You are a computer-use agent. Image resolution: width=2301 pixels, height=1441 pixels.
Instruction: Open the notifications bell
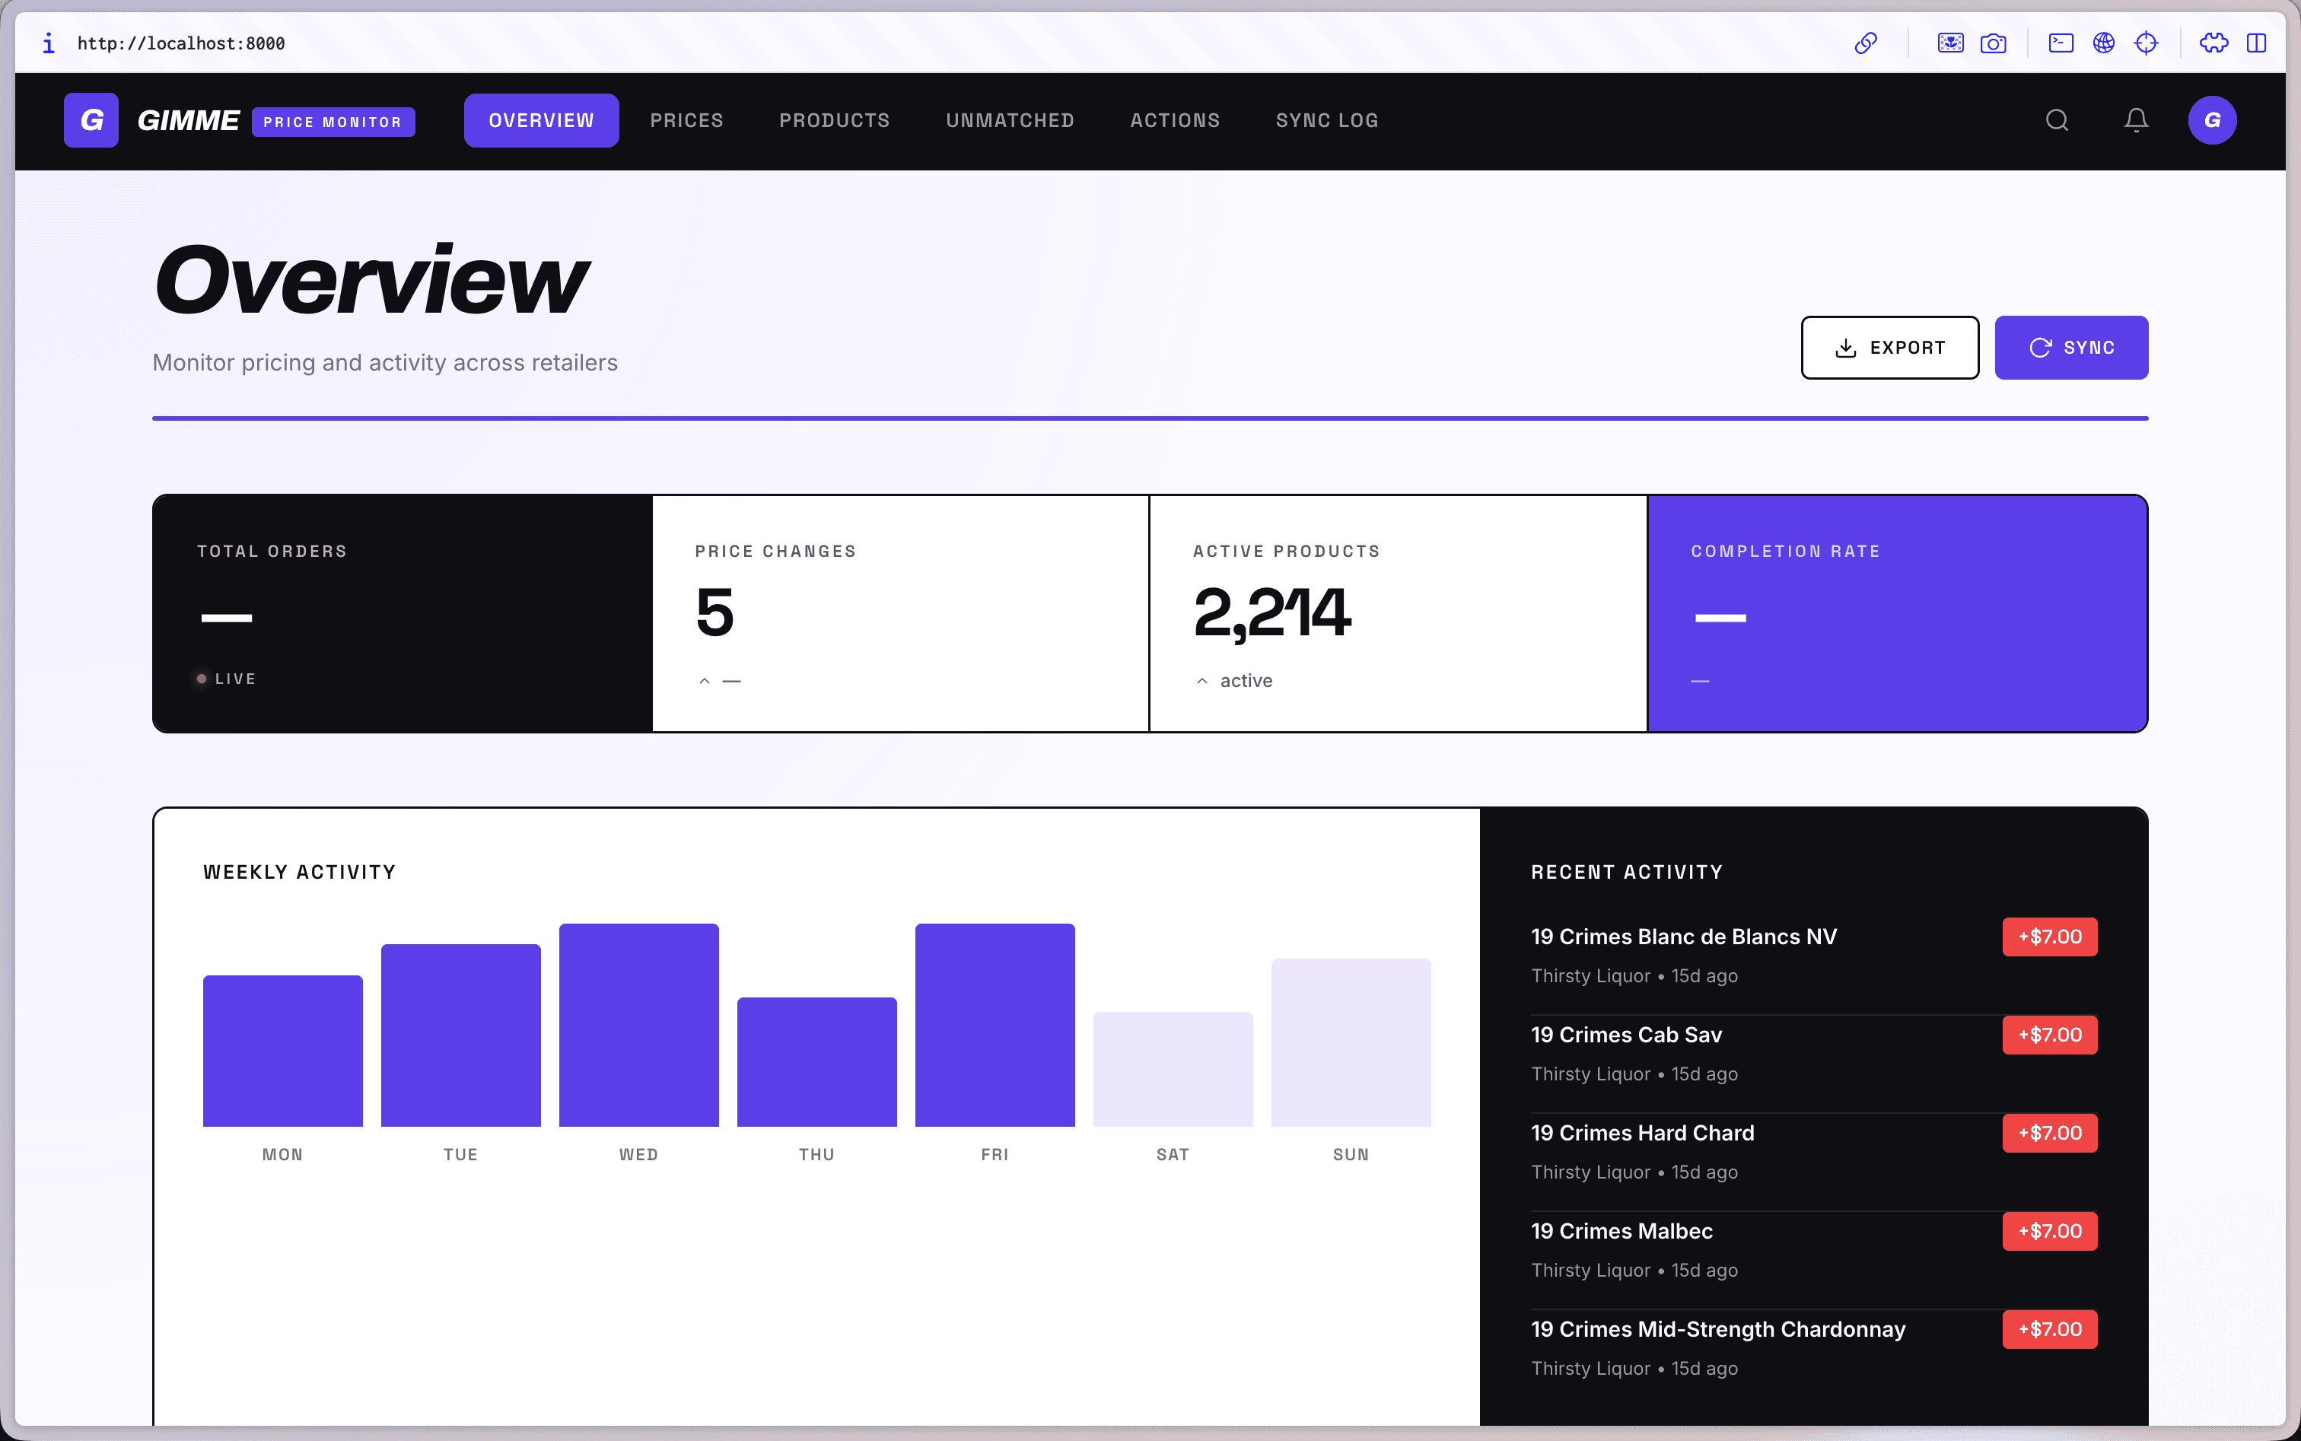2135,120
